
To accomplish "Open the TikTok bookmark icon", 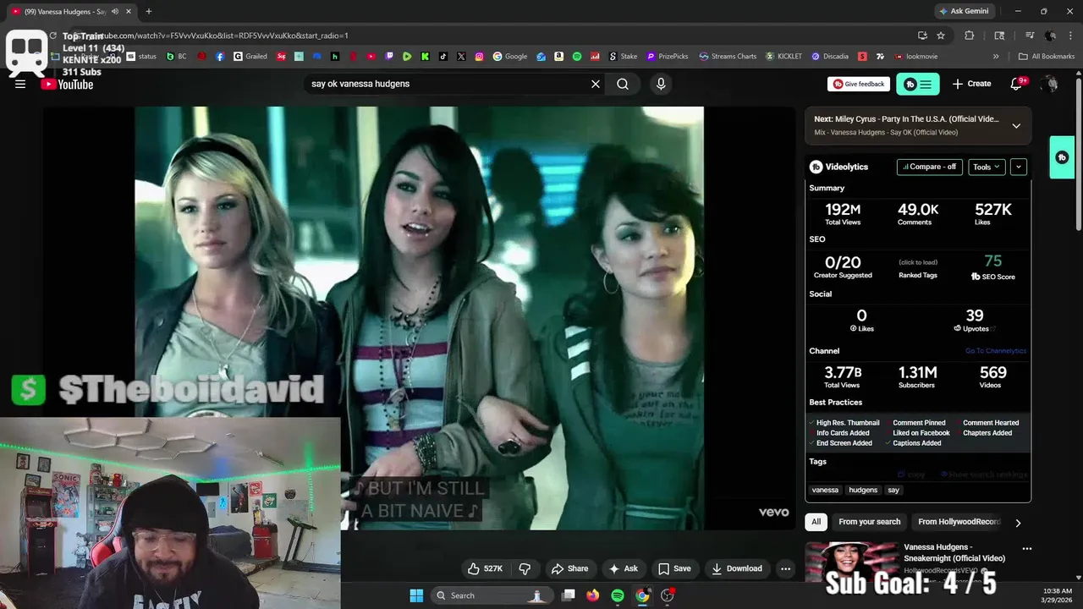I will pyautogui.click(x=443, y=57).
